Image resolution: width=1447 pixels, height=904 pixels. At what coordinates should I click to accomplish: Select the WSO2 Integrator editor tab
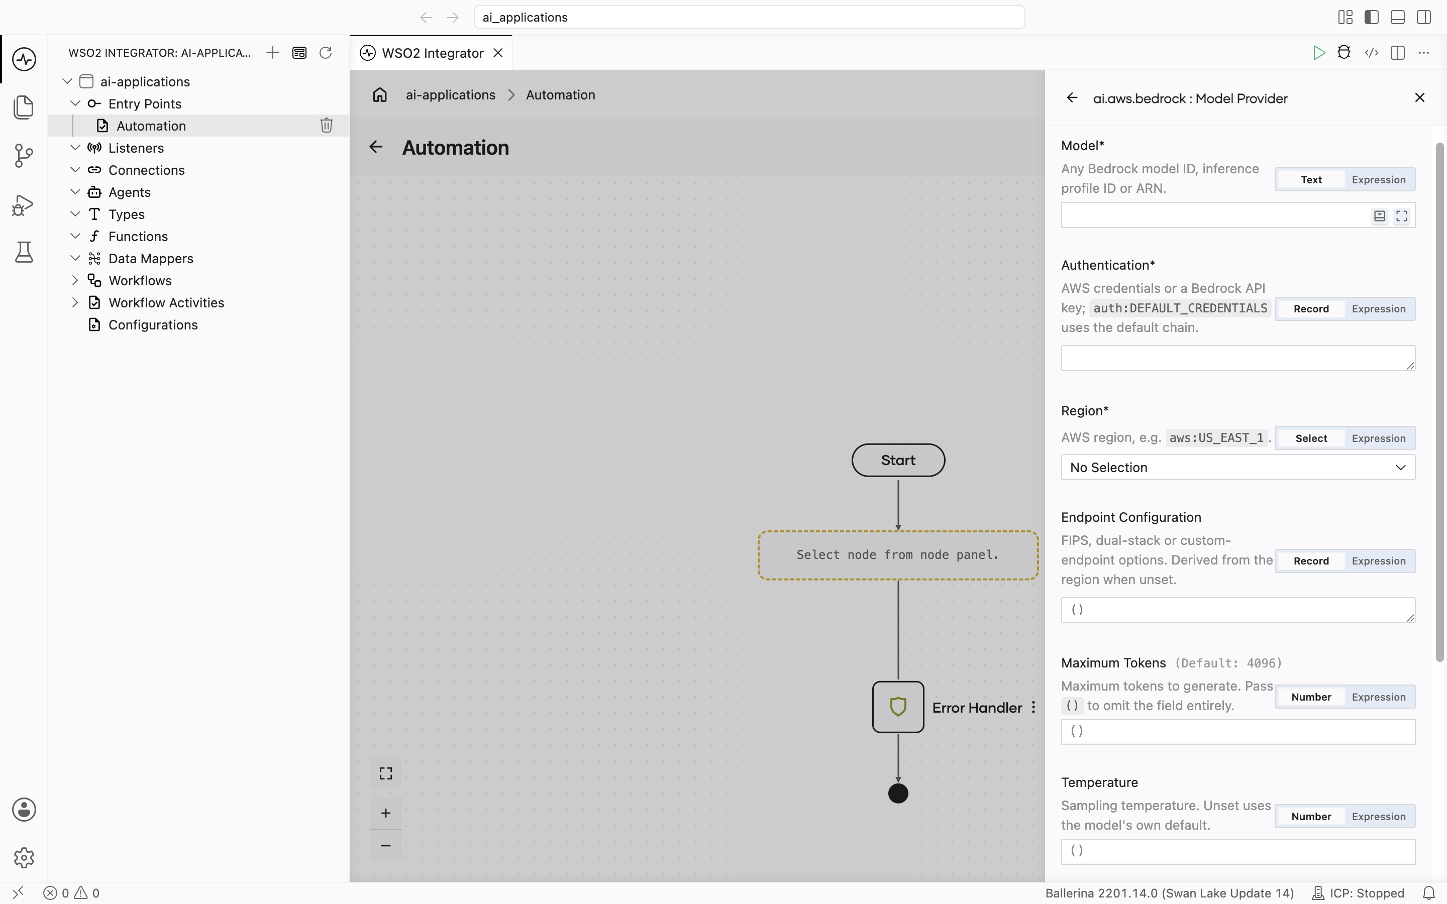pos(431,53)
